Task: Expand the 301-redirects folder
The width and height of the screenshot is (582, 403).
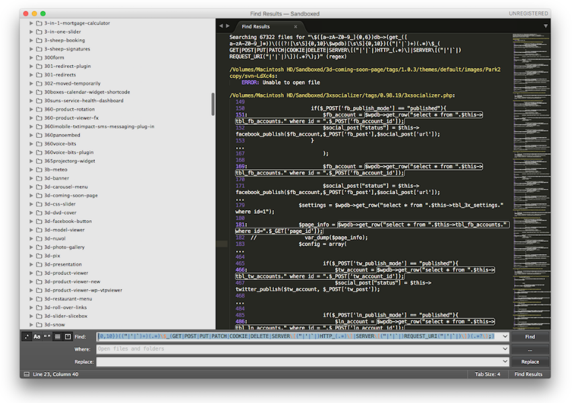Action: [31, 75]
